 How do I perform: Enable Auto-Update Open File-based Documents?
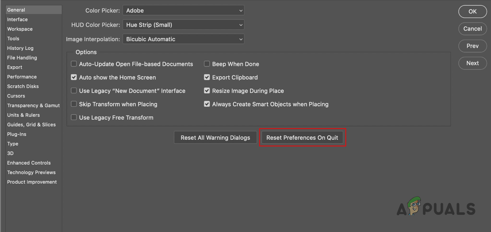[74, 64]
